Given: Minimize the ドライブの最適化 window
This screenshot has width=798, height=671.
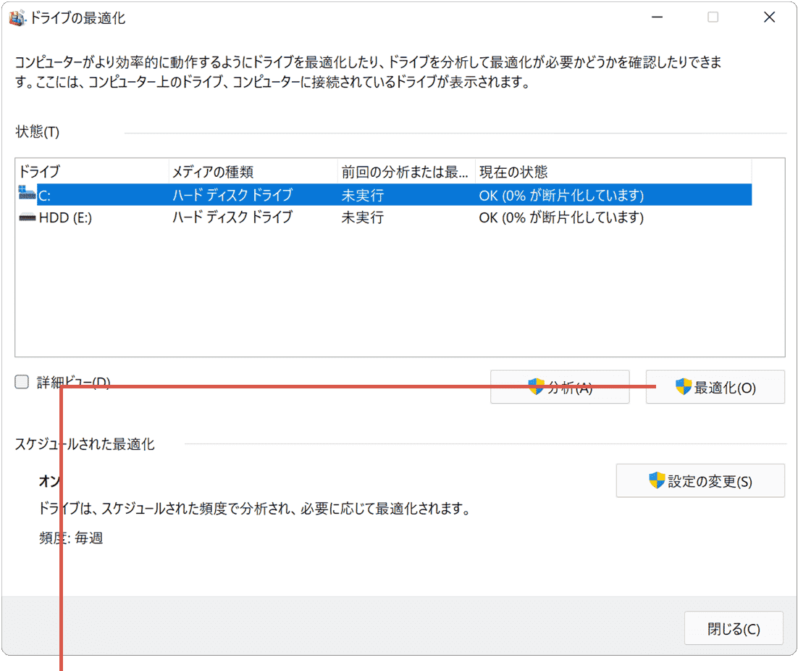Looking at the screenshot, I should coord(656,17).
